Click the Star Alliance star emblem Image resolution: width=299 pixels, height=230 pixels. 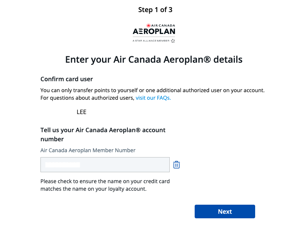173,41
